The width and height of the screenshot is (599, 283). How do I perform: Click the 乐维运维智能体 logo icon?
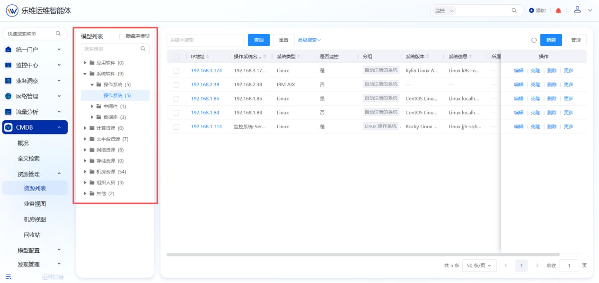12,10
